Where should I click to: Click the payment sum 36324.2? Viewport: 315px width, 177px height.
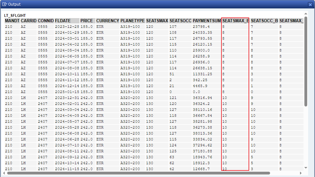tap(201, 104)
